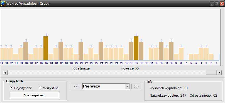225x103 pixels.
Task: Click the 'Info' group label
Action: pyautogui.click(x=150, y=82)
